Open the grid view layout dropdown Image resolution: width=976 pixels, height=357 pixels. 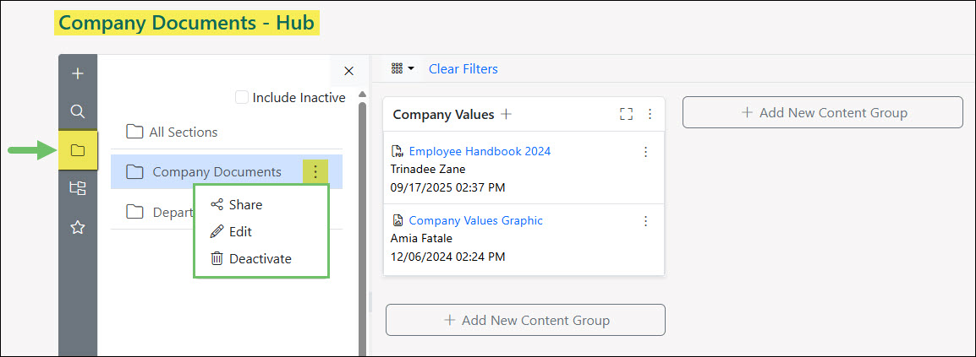[403, 68]
